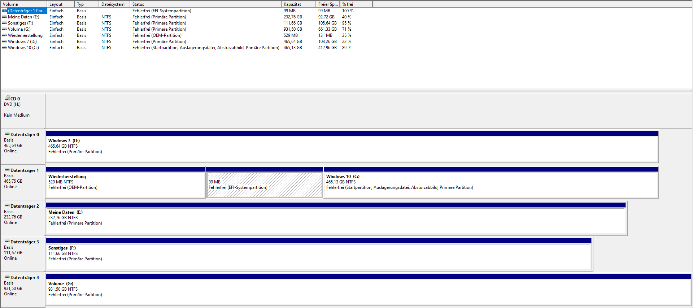Sort by the Dateisystem column header

pos(114,4)
